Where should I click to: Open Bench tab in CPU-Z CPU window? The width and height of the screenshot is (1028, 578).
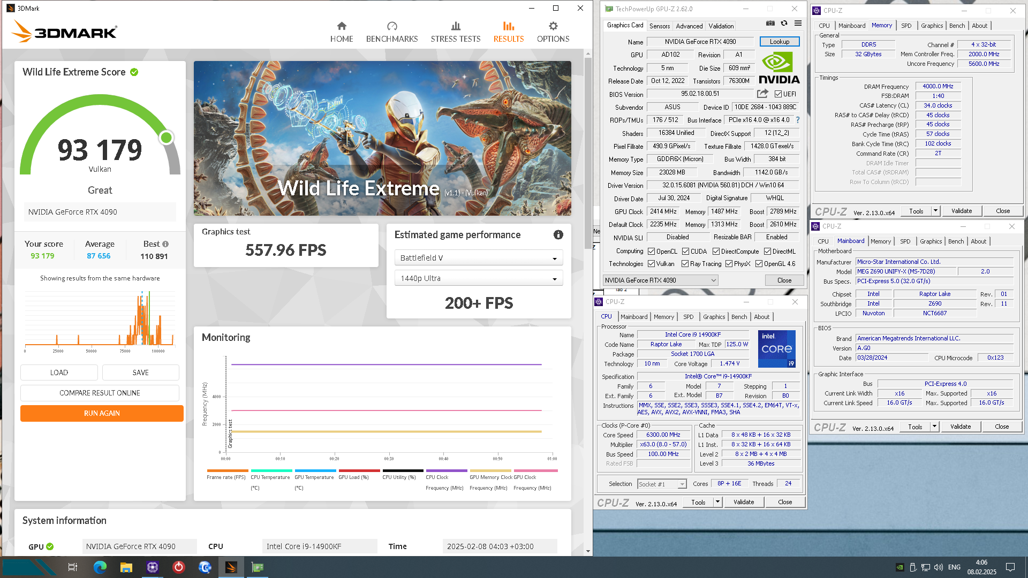[x=739, y=317]
